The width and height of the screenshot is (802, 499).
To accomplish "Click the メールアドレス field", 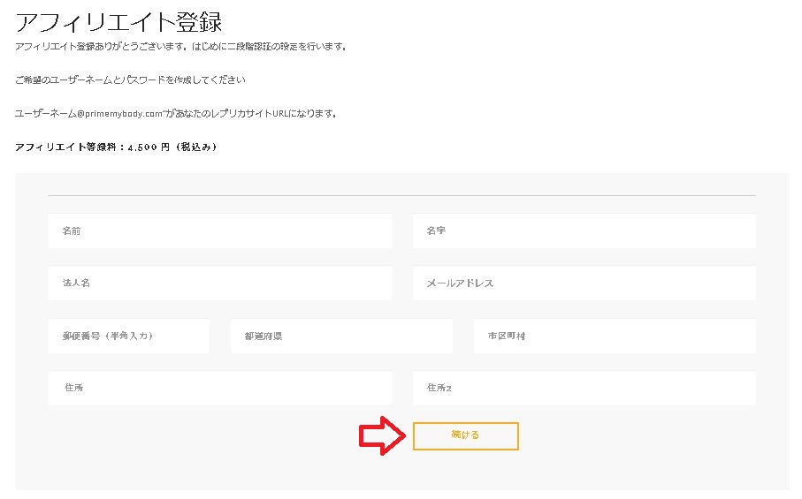I will 584,284.
